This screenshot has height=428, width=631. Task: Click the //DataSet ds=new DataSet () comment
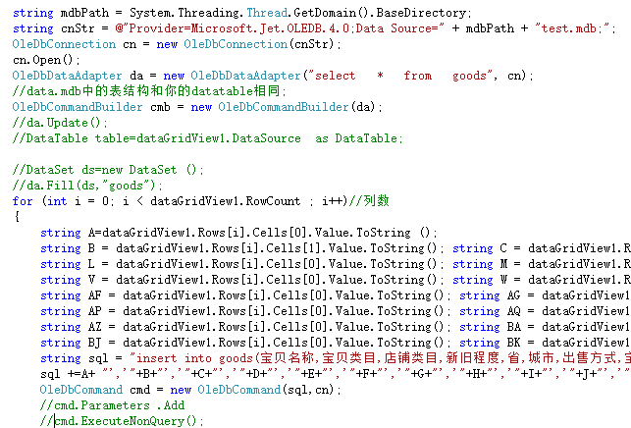coord(108,170)
